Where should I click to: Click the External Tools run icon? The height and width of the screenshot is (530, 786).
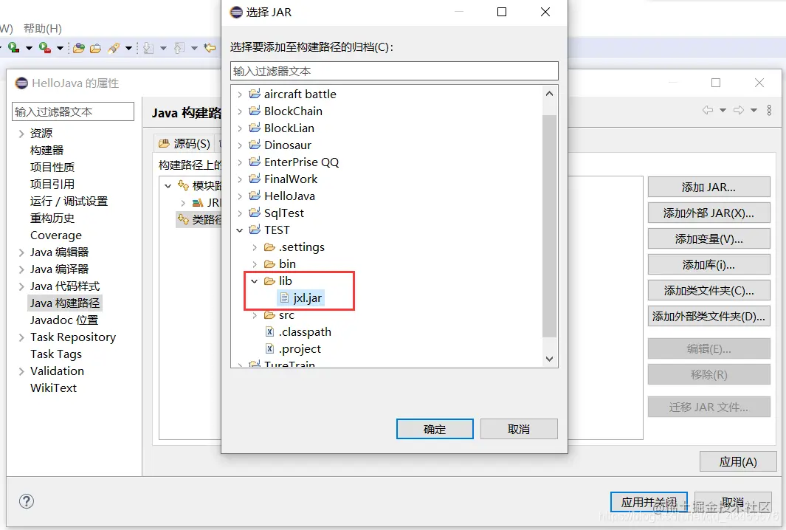coord(44,48)
